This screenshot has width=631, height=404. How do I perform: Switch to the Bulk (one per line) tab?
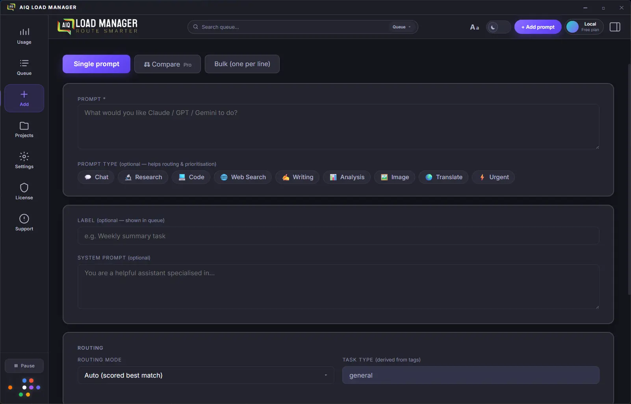click(x=242, y=64)
